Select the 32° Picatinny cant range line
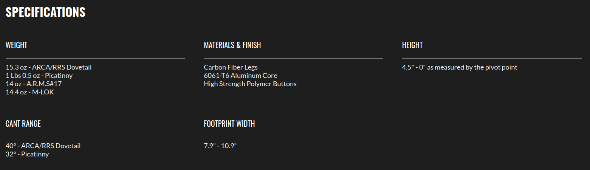590x170 pixels. tap(27, 154)
